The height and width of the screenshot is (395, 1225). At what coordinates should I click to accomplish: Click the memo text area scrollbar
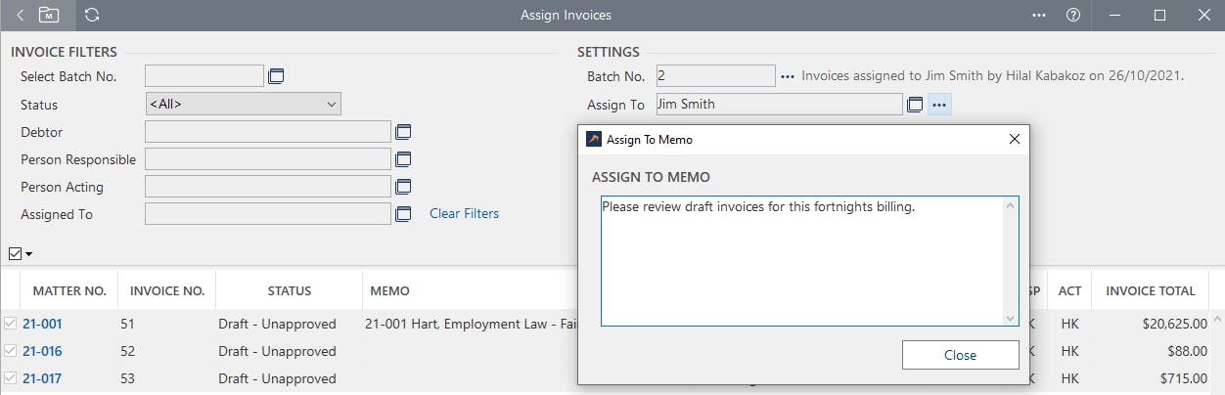1011,260
